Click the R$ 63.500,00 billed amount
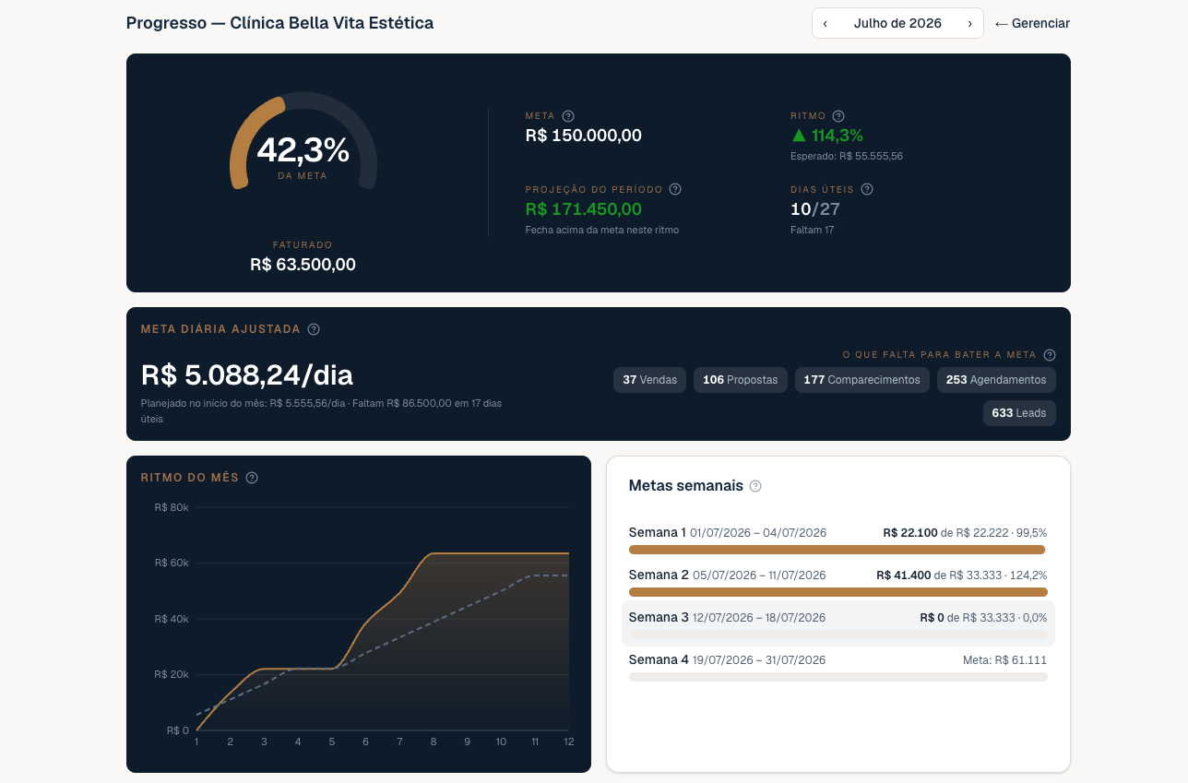Screen dimensions: 1188x783 pos(303,265)
